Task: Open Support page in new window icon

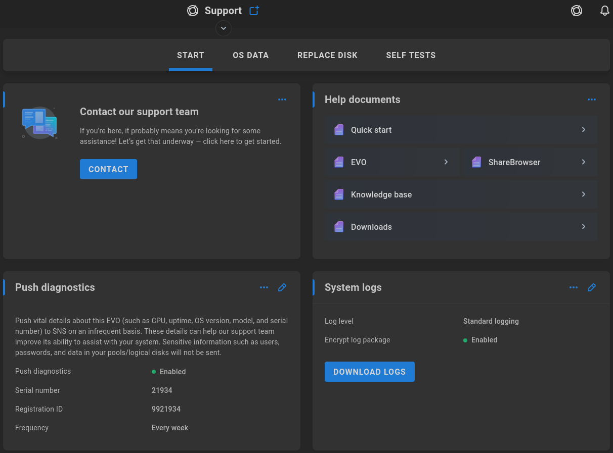Action: [254, 11]
